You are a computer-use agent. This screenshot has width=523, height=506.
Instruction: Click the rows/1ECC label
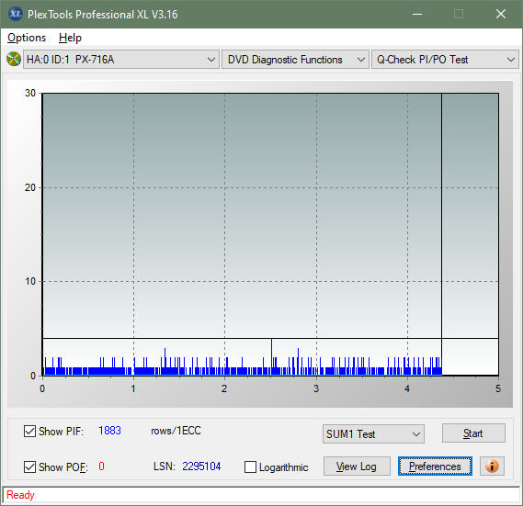tap(176, 431)
